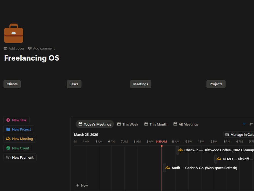Switch to All Meetings tab

(x=186, y=124)
